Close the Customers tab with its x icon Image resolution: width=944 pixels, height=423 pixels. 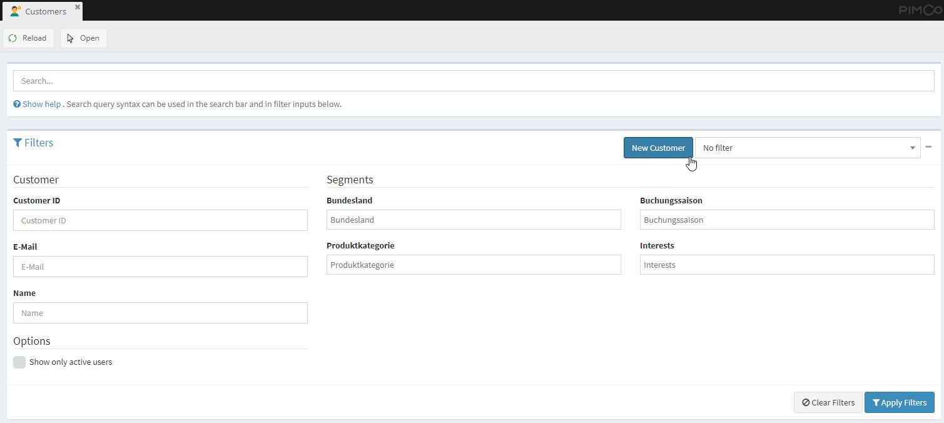(x=78, y=7)
